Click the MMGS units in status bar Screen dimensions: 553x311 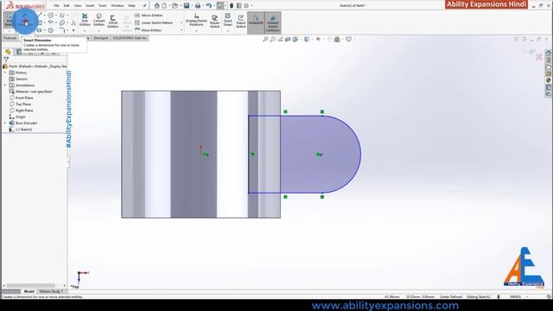515,297
